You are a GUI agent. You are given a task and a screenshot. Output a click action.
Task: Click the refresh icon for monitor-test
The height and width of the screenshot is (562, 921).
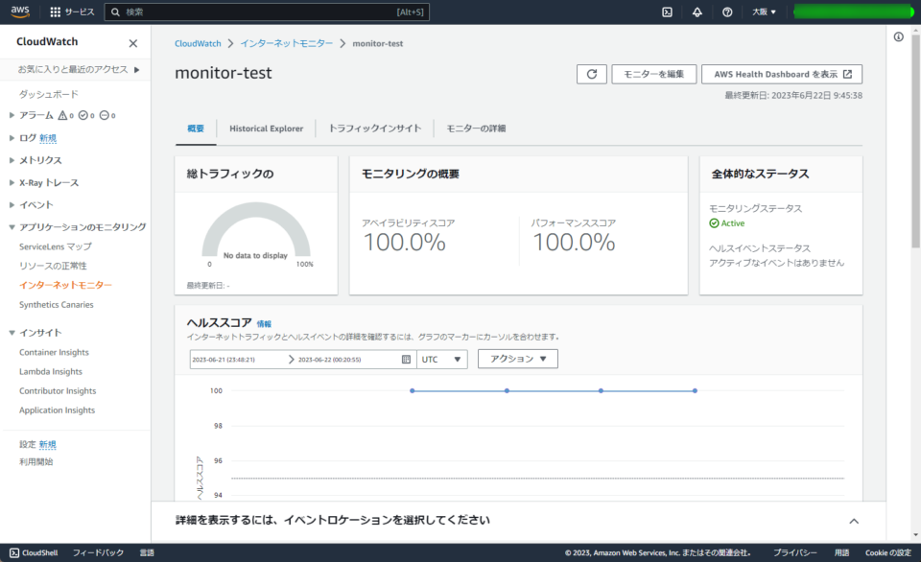[591, 74]
